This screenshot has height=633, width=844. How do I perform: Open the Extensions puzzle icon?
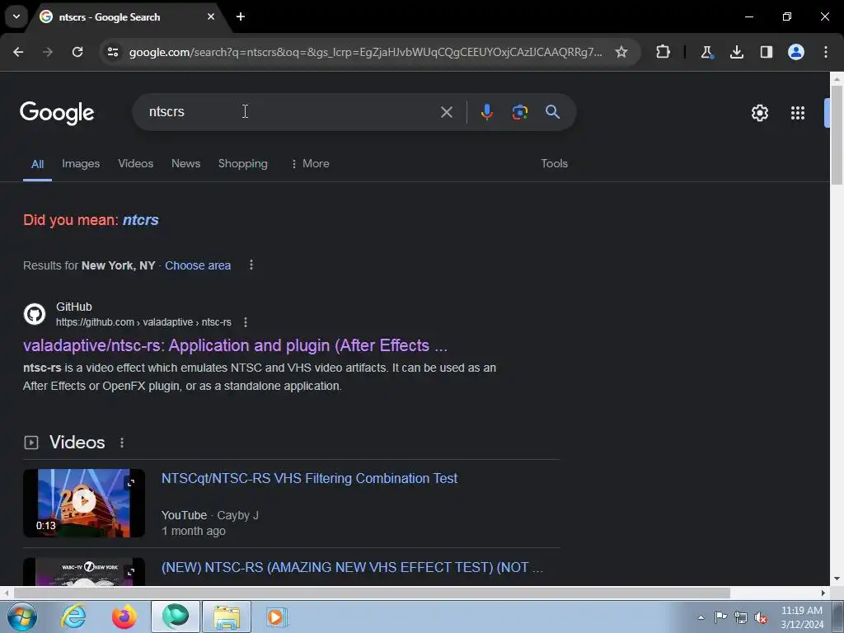[x=663, y=52]
